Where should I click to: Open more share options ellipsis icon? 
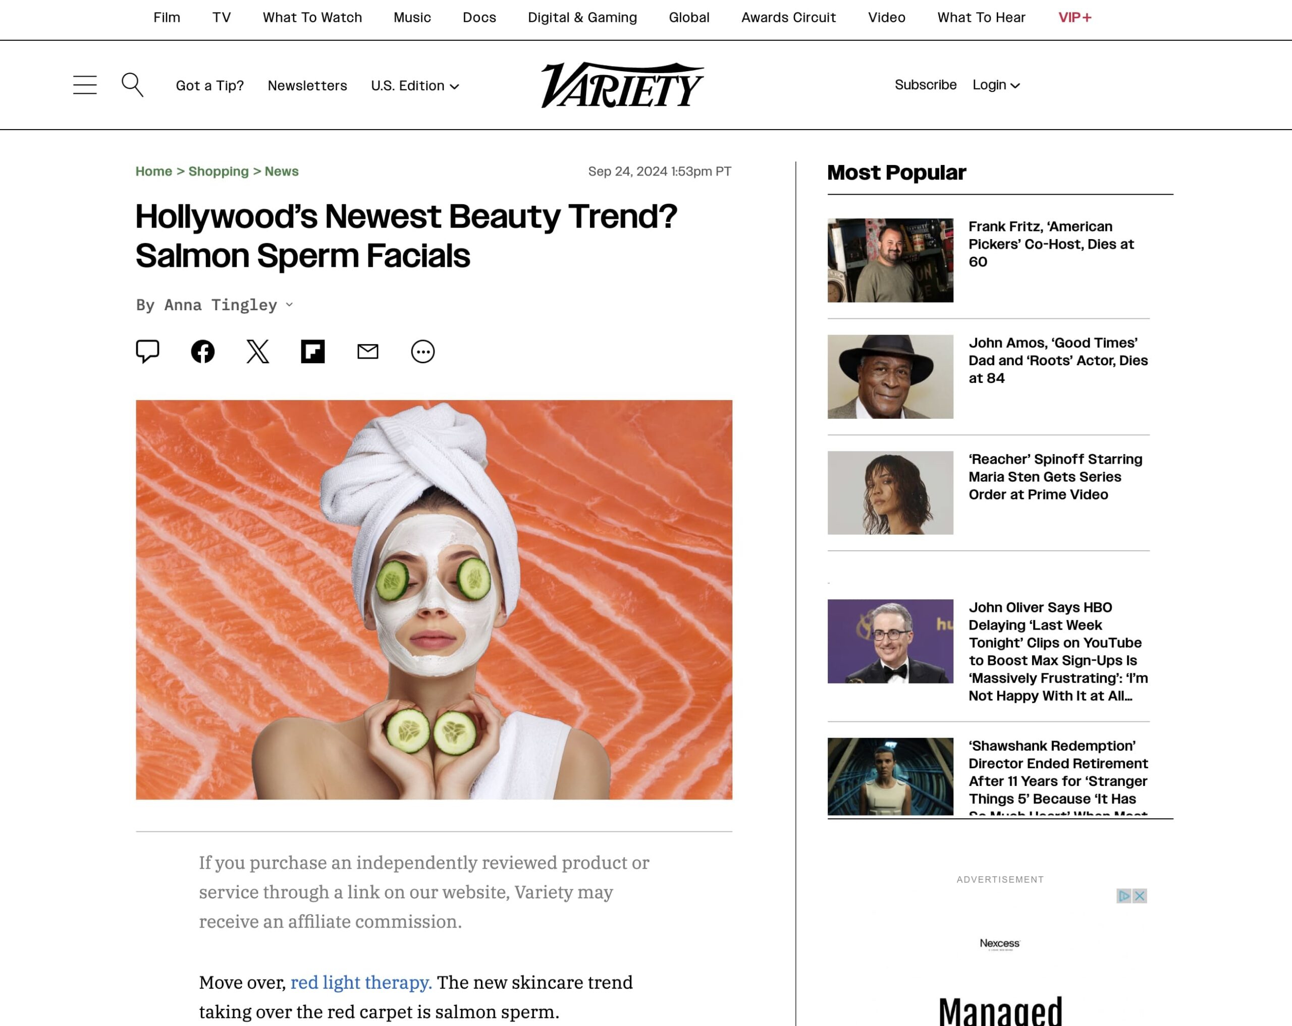[423, 352]
